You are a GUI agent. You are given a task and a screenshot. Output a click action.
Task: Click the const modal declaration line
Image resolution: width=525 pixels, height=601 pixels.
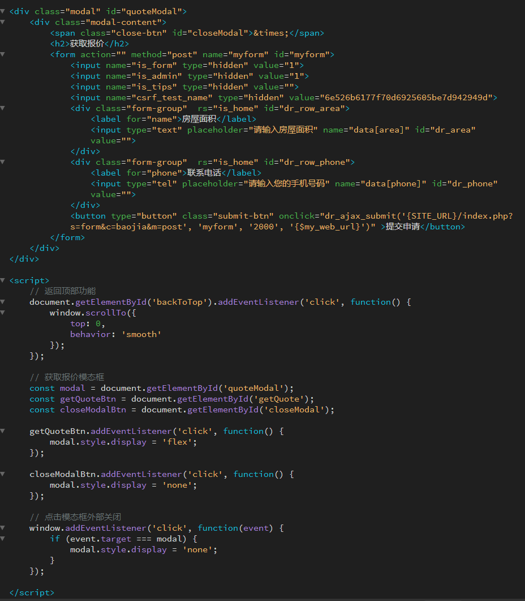(x=162, y=388)
